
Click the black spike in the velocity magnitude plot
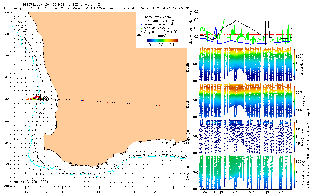click(x=267, y=32)
